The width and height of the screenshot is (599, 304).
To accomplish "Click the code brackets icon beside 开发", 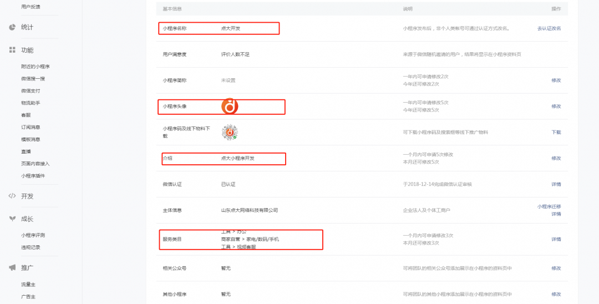I will click(x=12, y=196).
